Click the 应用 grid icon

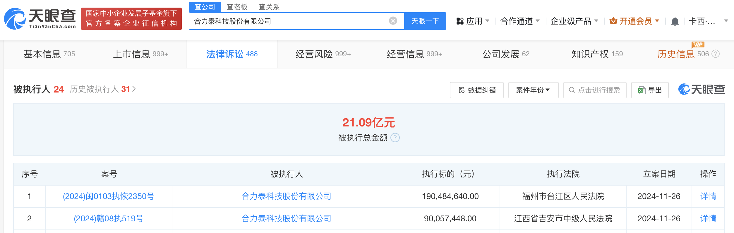(x=460, y=21)
